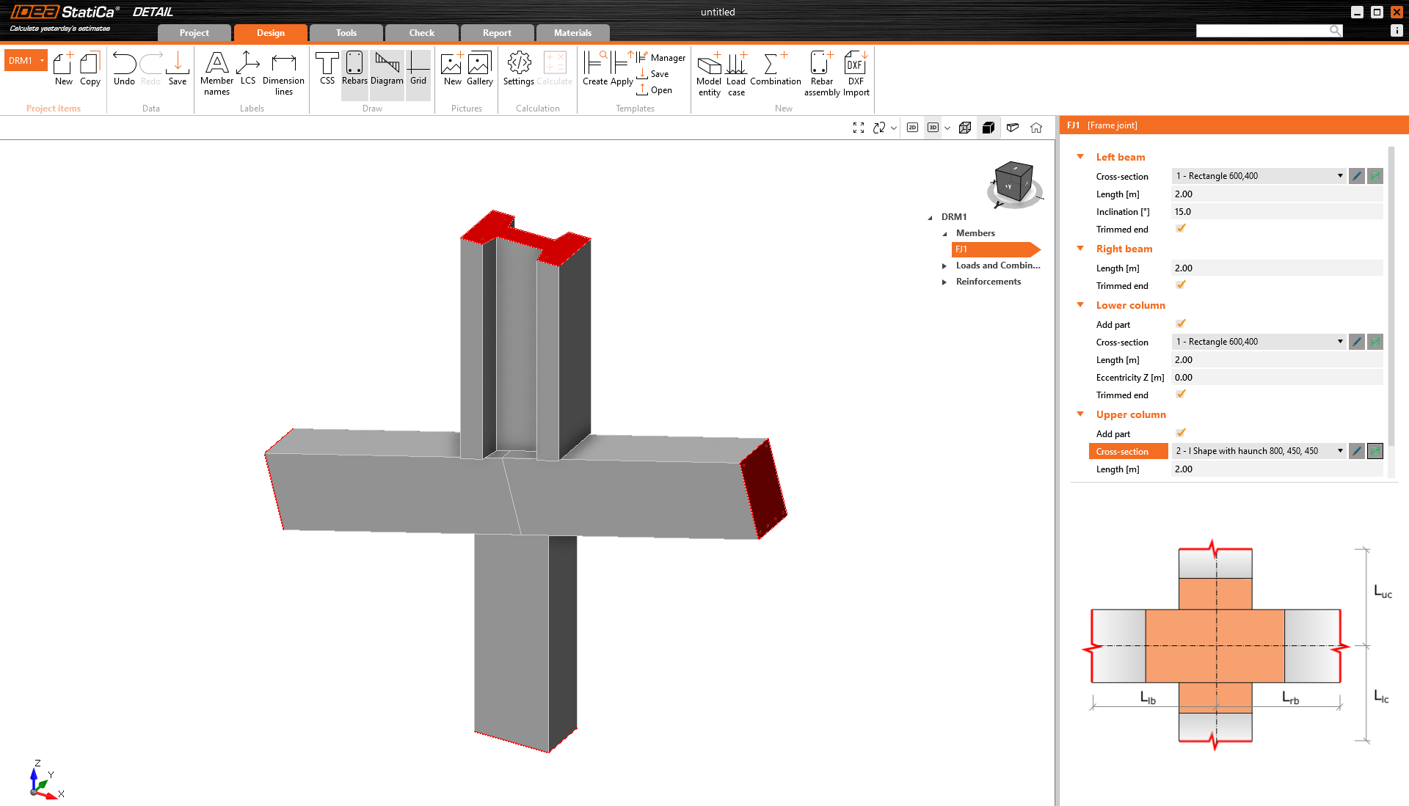Collapse the Right beam section
Screen dimensions: 1409x806
tap(1080, 249)
